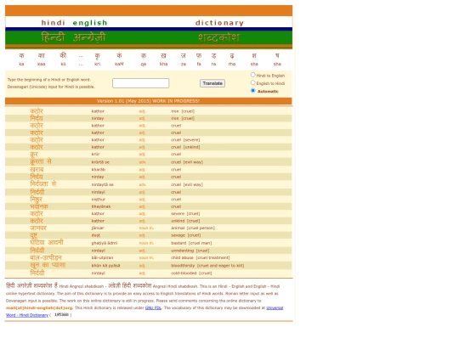Click Hindi word दुष्ट

pos(34,235)
